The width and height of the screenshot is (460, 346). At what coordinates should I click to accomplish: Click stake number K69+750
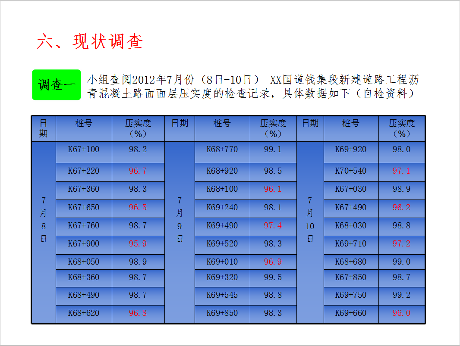pyautogui.click(x=351, y=295)
